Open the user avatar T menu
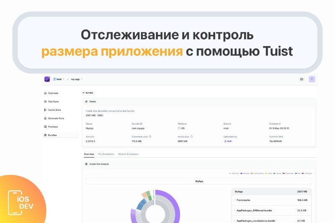This screenshot has height=223, width=335. coord(312,79)
